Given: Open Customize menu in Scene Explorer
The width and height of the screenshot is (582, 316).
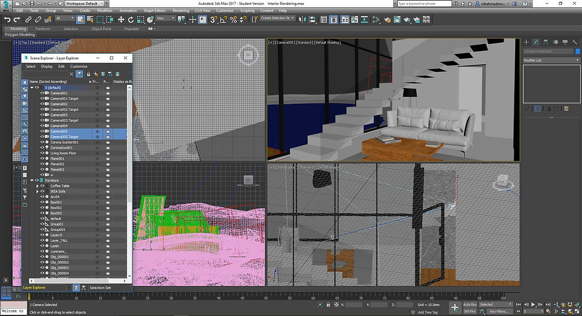Looking at the screenshot, I should tap(78, 67).
